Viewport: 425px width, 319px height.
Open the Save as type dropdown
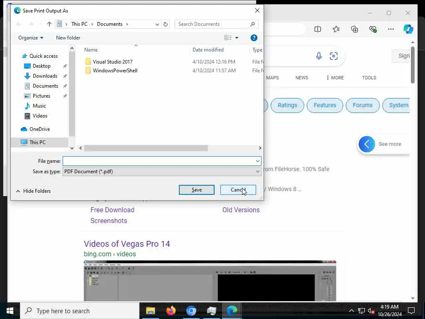(162, 172)
